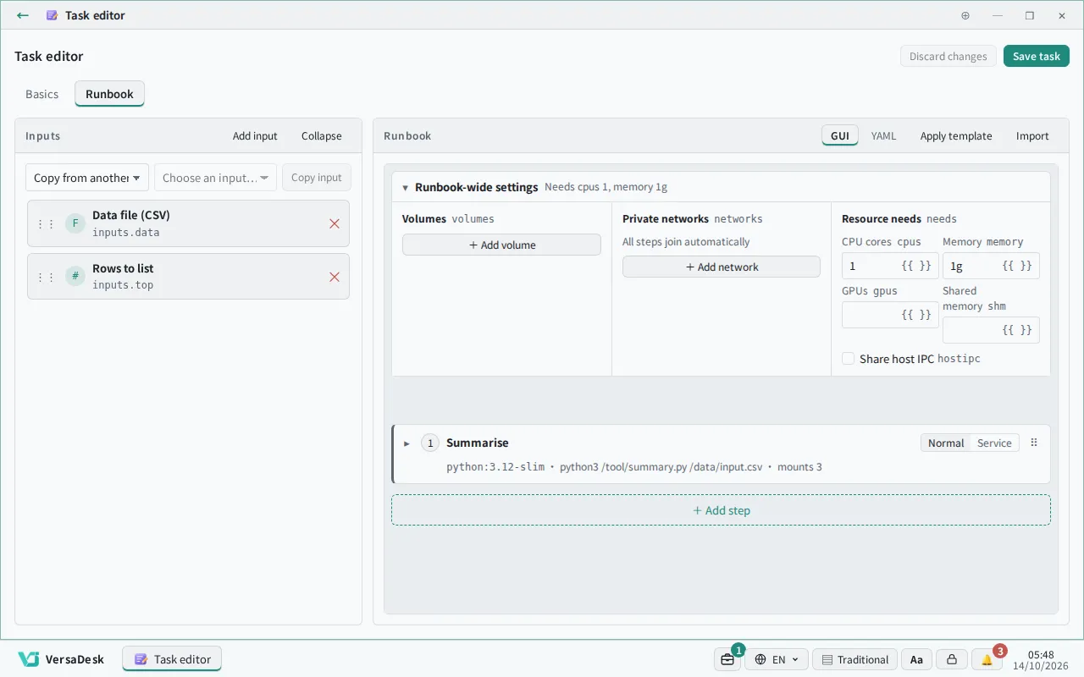This screenshot has height=677, width=1084.
Task: Insert template variable in Shared memory field
Action: coord(1017,330)
